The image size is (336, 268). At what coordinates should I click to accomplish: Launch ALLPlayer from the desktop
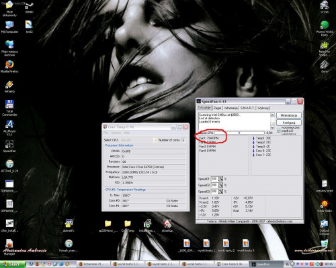tap(9, 128)
